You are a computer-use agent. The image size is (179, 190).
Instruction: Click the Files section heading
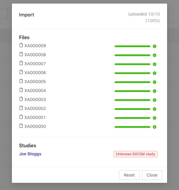(24, 37)
